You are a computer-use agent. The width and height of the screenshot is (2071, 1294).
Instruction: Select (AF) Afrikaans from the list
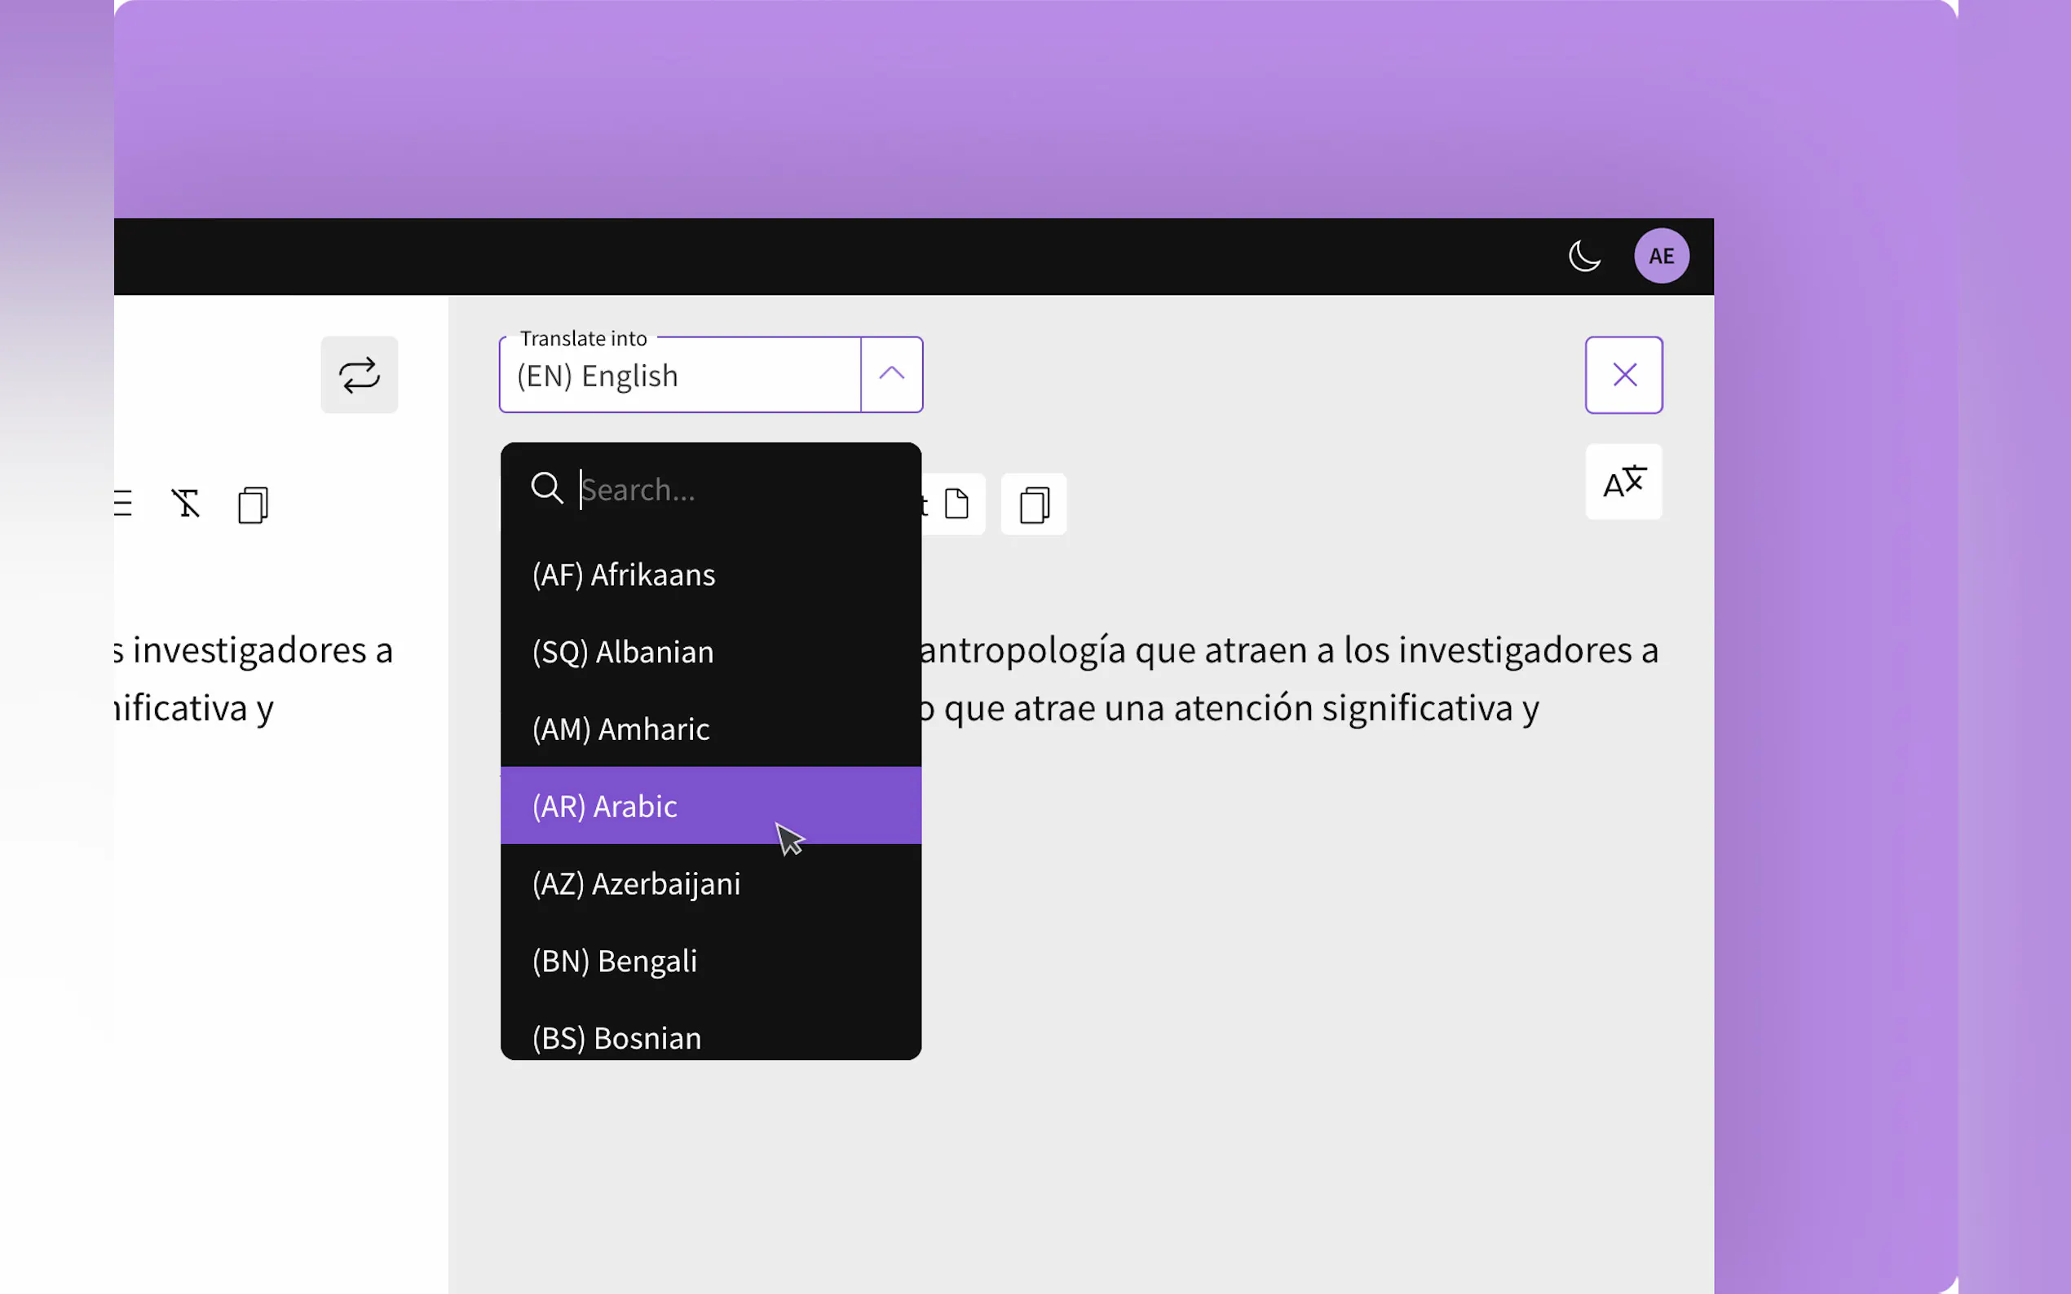coord(711,575)
